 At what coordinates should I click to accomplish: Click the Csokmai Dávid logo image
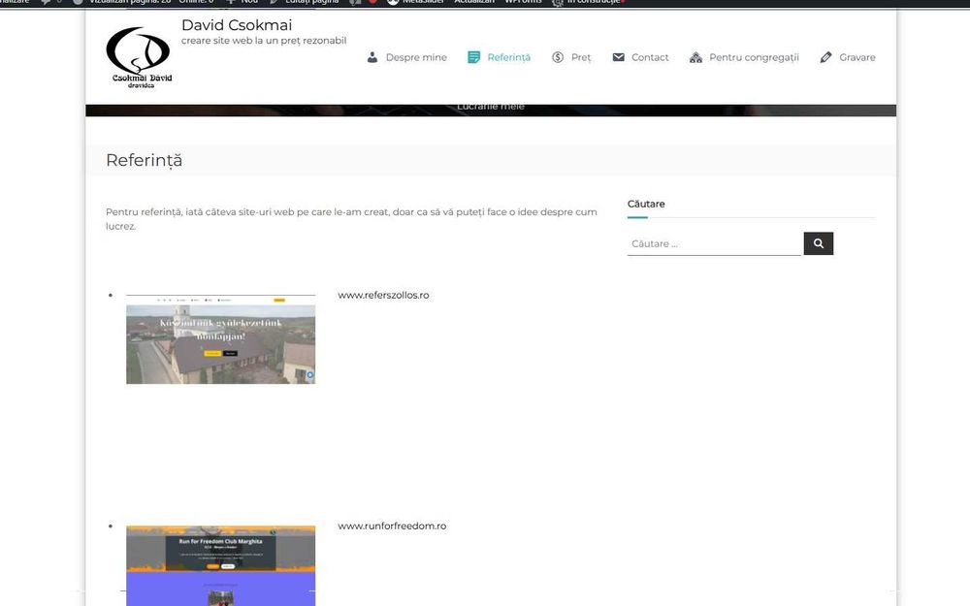[x=139, y=57]
